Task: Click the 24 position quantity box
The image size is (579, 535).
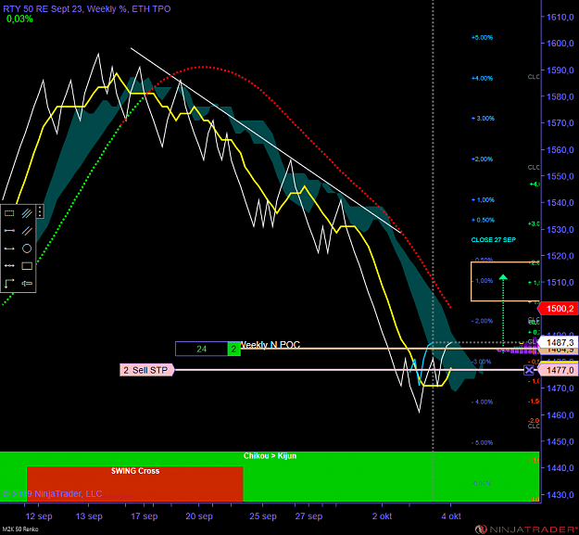Action: (x=201, y=349)
